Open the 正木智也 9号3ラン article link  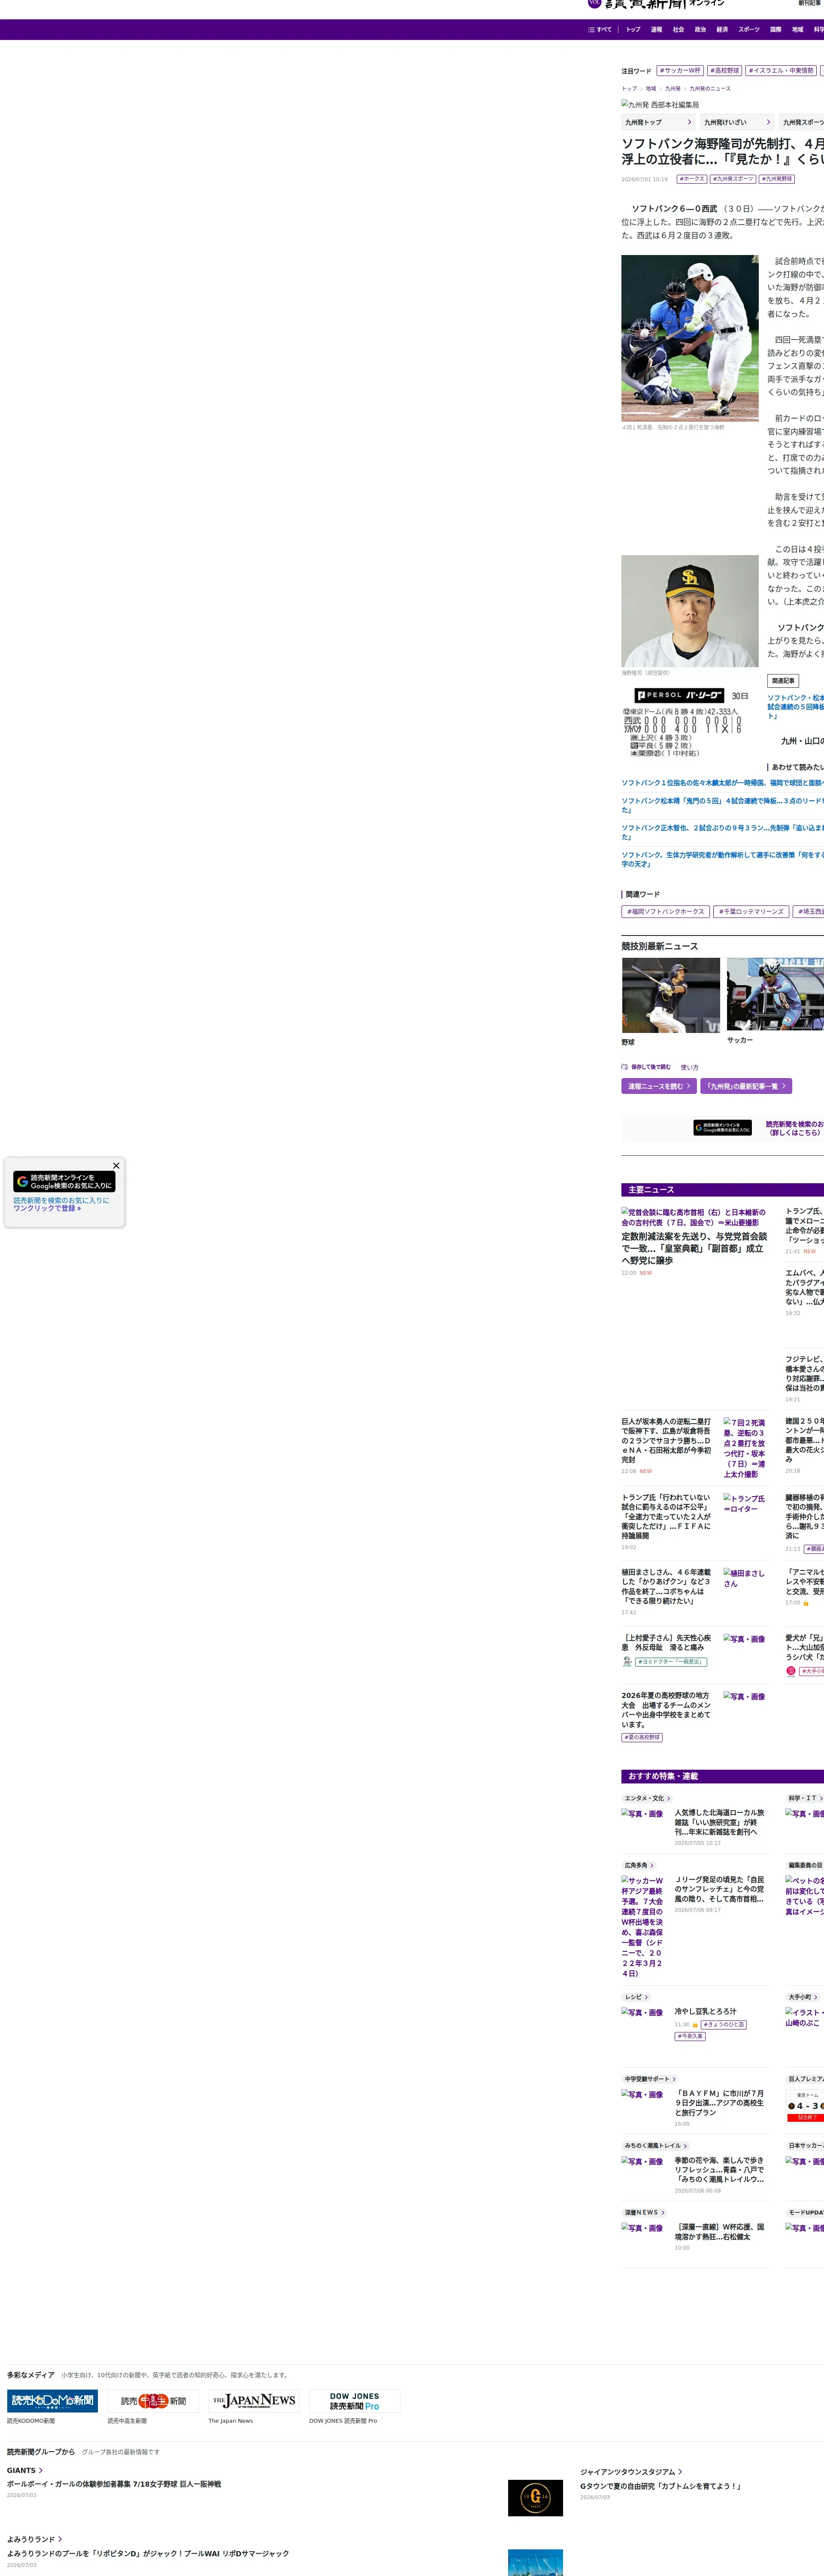click(x=722, y=832)
